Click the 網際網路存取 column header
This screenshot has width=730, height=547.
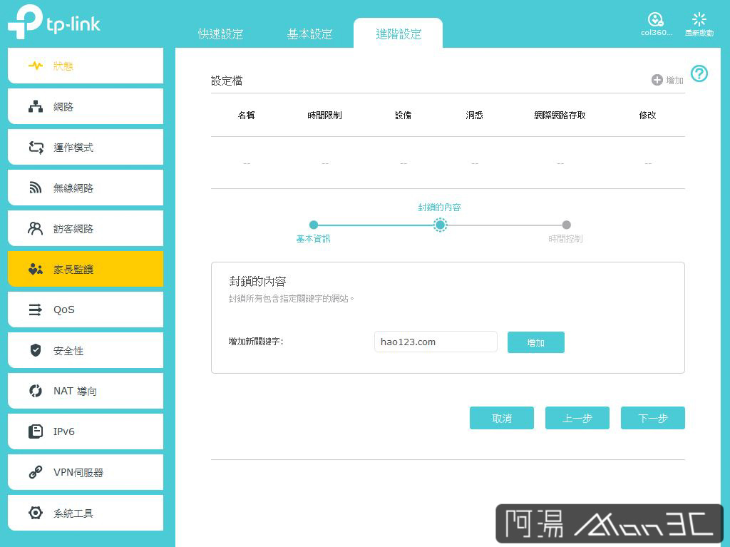560,115
